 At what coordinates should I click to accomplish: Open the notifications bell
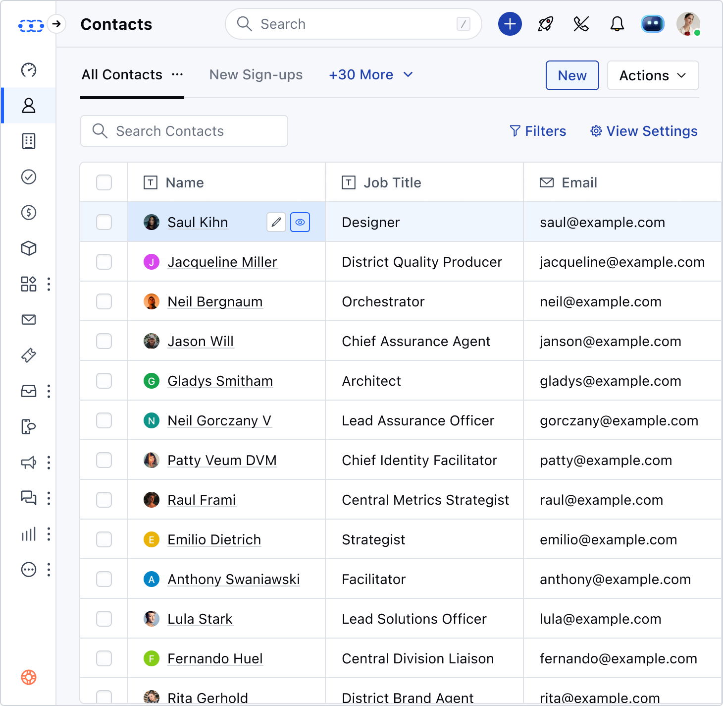pyautogui.click(x=617, y=24)
